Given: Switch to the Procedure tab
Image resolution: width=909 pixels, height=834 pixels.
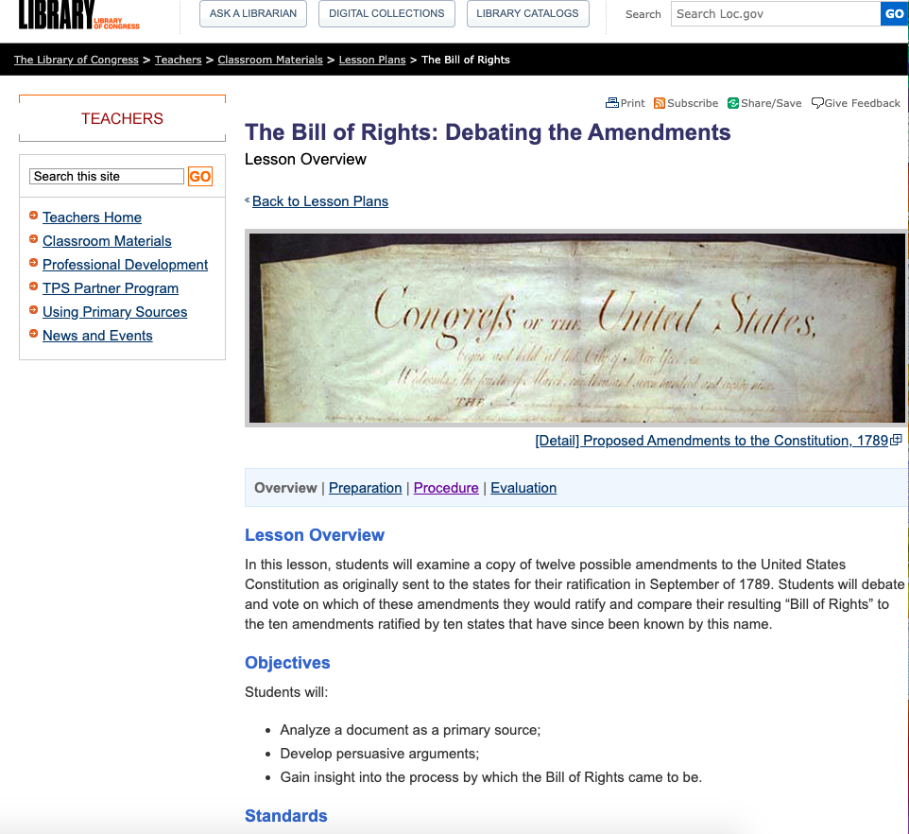Looking at the screenshot, I should click(446, 488).
